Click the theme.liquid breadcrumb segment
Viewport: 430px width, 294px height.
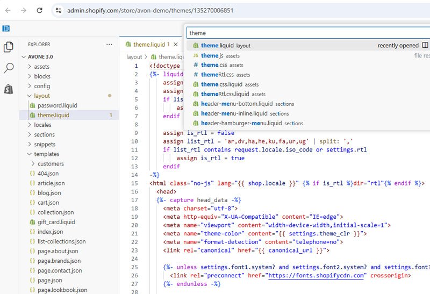pos(168,57)
